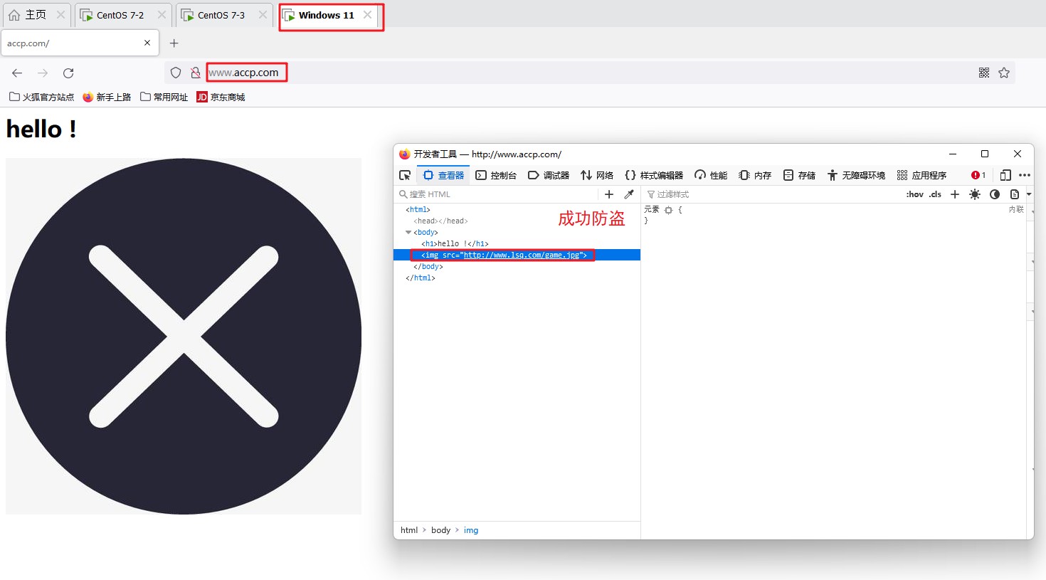Go back in browser history
Viewport: 1046px width, 580px height.
pos(17,73)
